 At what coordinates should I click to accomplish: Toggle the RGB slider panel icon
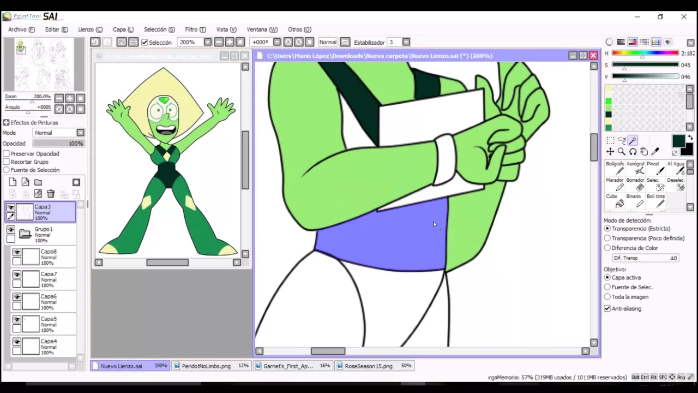621,42
